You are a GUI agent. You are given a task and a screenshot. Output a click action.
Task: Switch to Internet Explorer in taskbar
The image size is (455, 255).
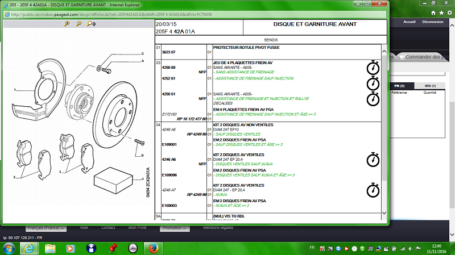click(x=29, y=248)
